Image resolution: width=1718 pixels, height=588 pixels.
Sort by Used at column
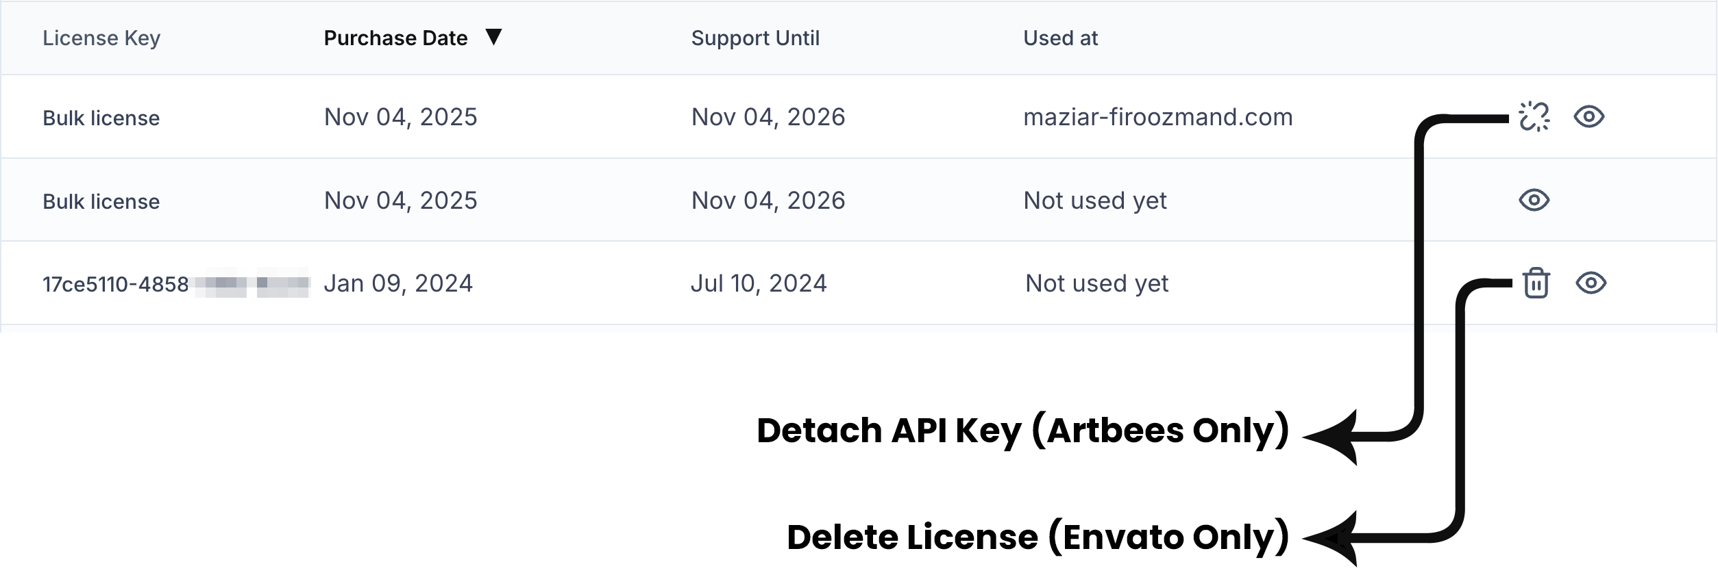tap(1060, 38)
